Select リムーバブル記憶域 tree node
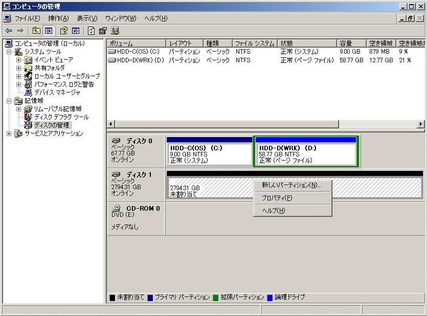The width and height of the screenshot is (427, 316). click(58, 108)
